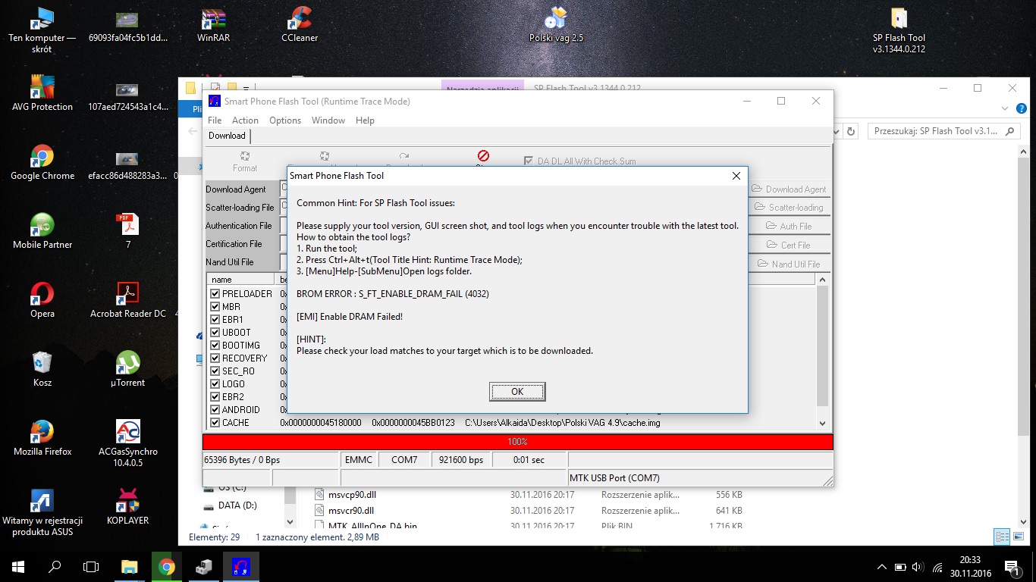
Task: Open the Mozilla Firefox desktop shortcut
Action: [42, 438]
